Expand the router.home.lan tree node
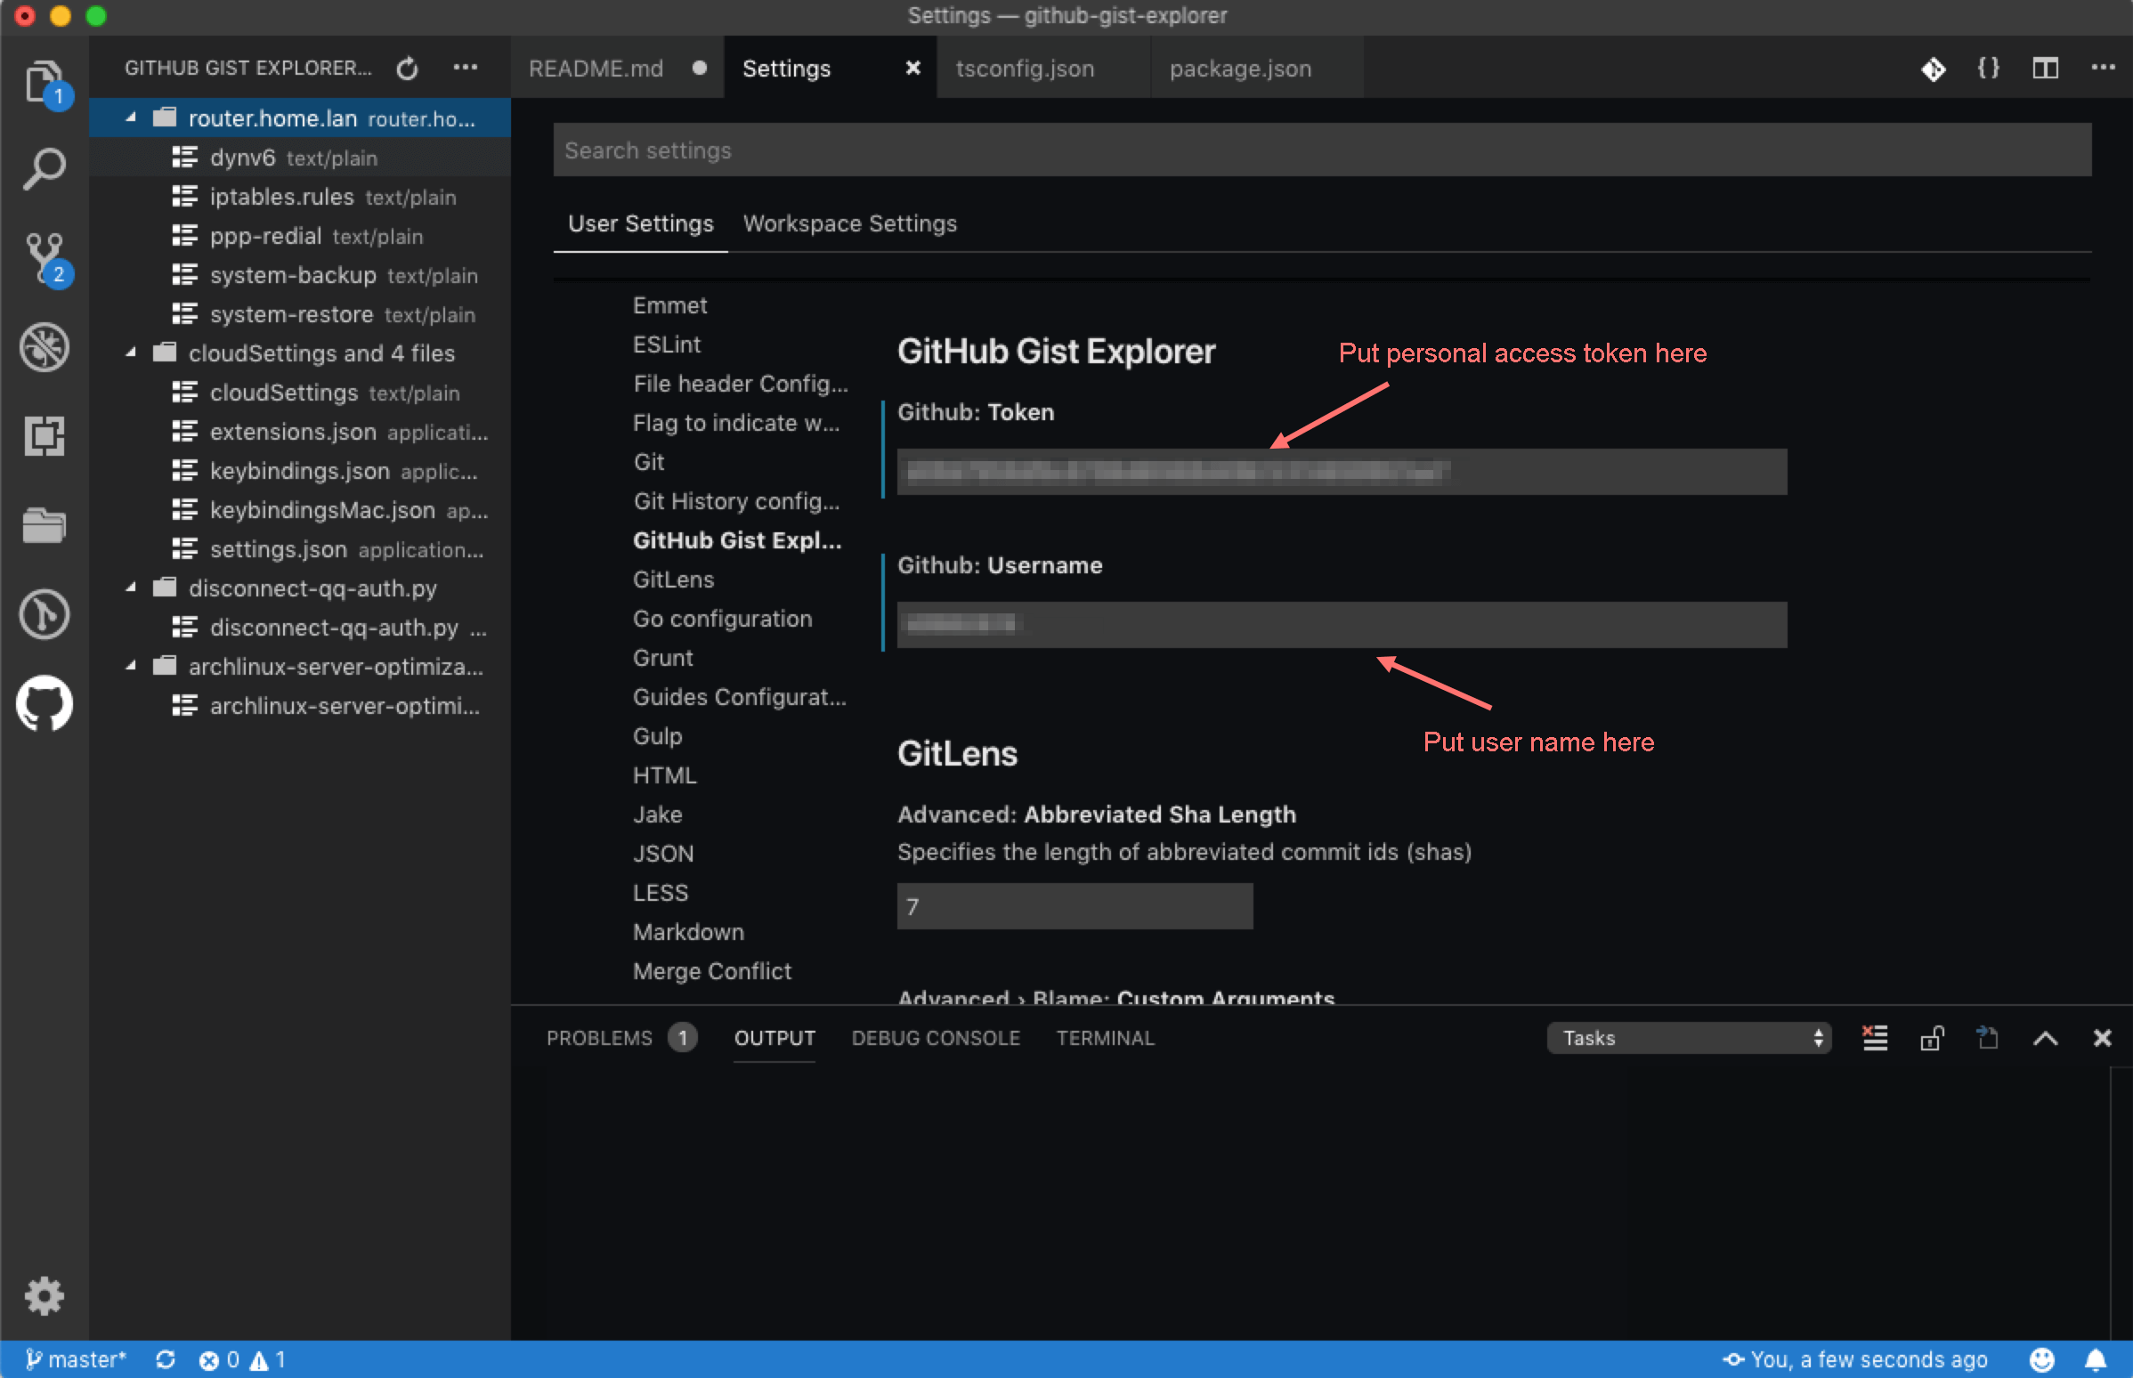The height and width of the screenshot is (1378, 2133). point(137,117)
